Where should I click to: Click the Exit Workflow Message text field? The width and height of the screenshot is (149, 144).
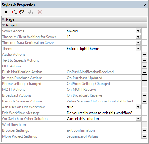coord(104,113)
